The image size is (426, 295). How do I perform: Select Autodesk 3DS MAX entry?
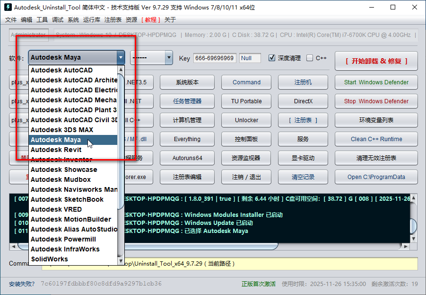pyautogui.click(x=73, y=130)
